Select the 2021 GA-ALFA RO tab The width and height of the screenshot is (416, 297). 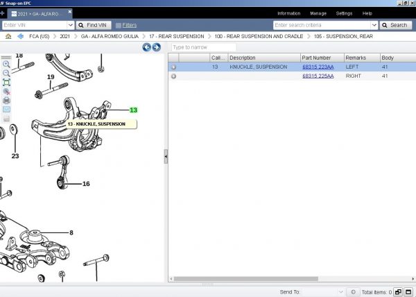pos(38,14)
